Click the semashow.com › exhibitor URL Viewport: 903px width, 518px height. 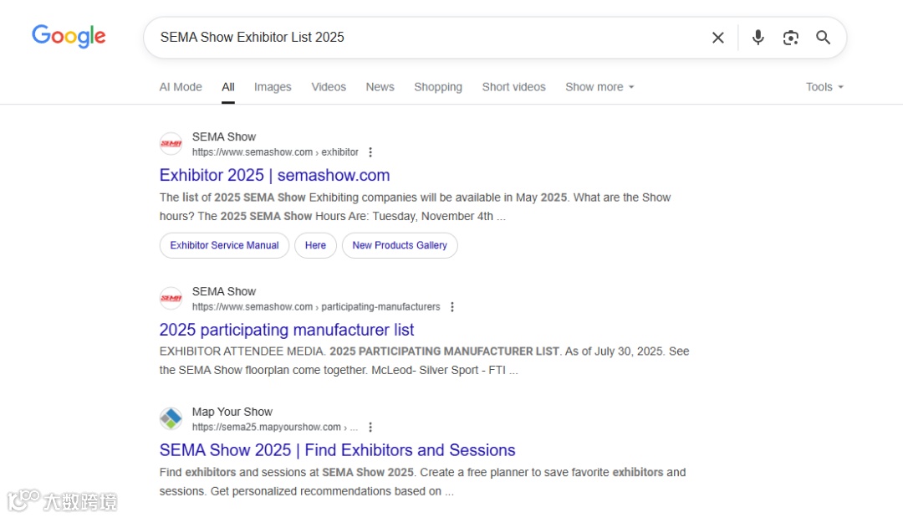[275, 152]
